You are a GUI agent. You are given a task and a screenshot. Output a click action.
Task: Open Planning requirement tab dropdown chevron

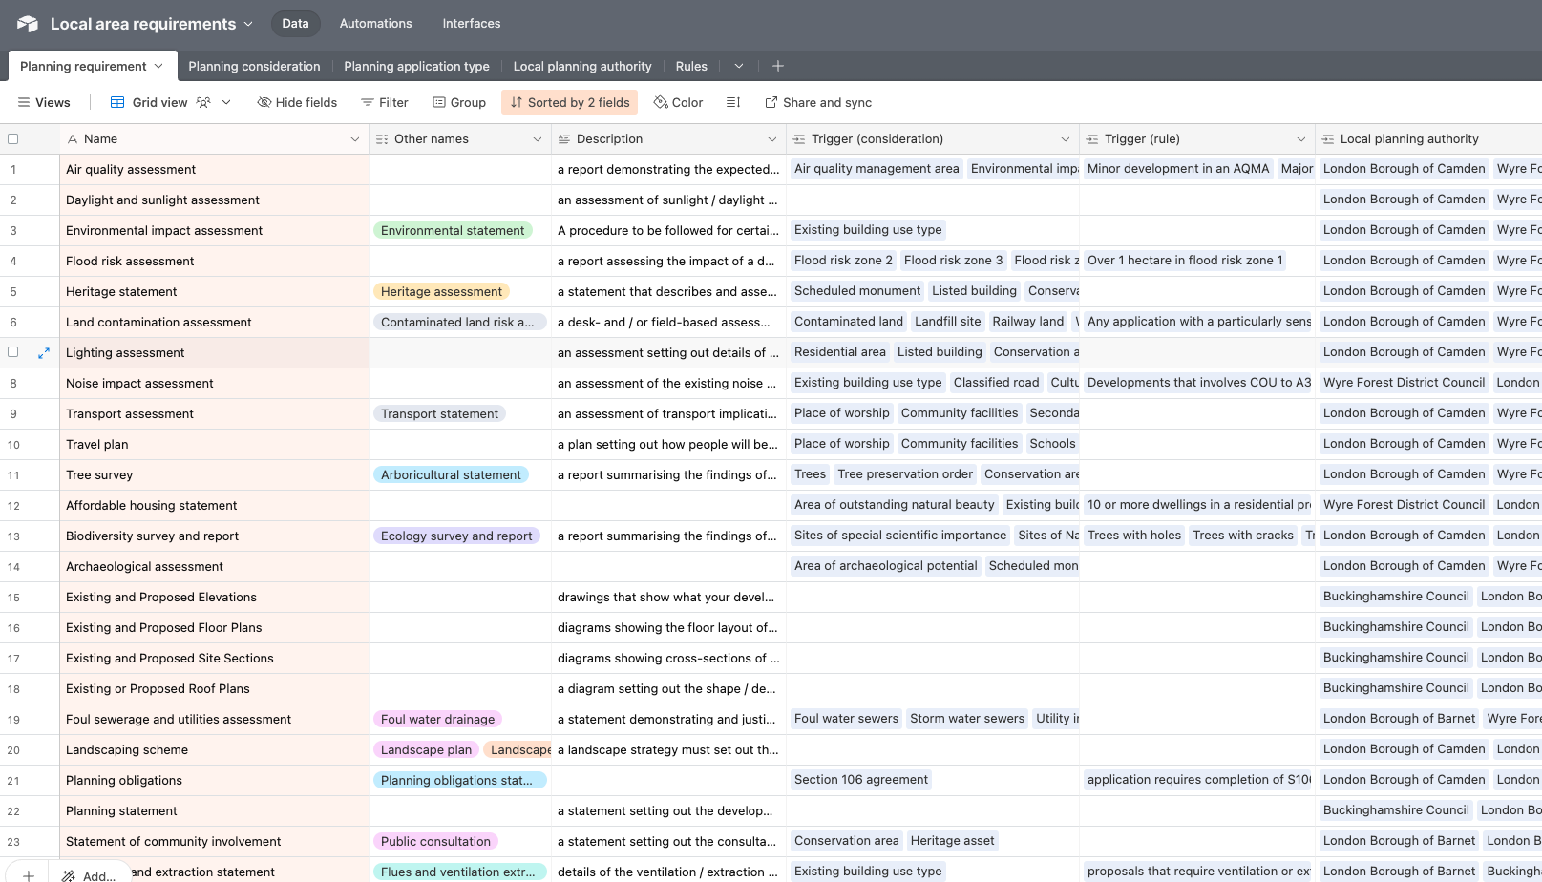point(158,66)
